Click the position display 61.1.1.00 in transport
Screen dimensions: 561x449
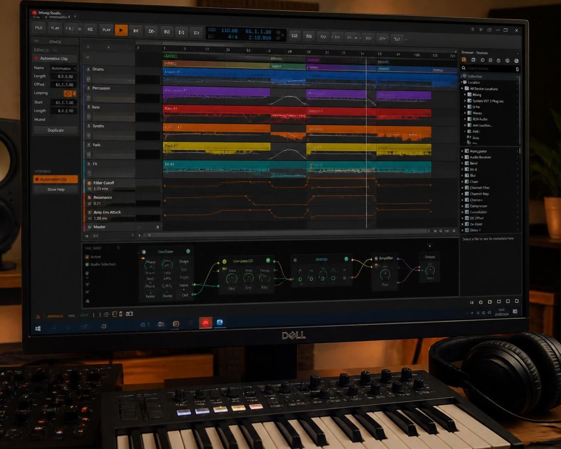258,31
